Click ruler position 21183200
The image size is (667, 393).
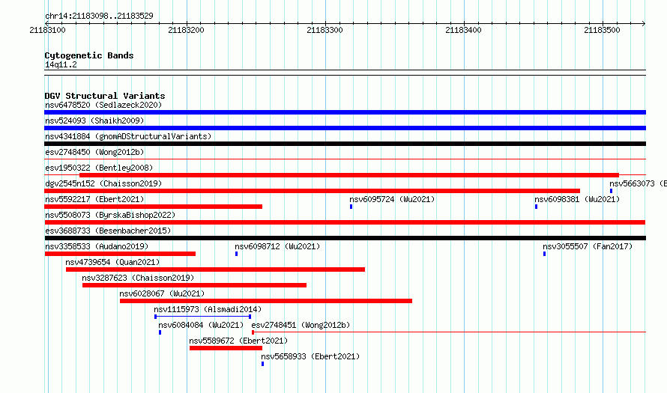point(187,30)
